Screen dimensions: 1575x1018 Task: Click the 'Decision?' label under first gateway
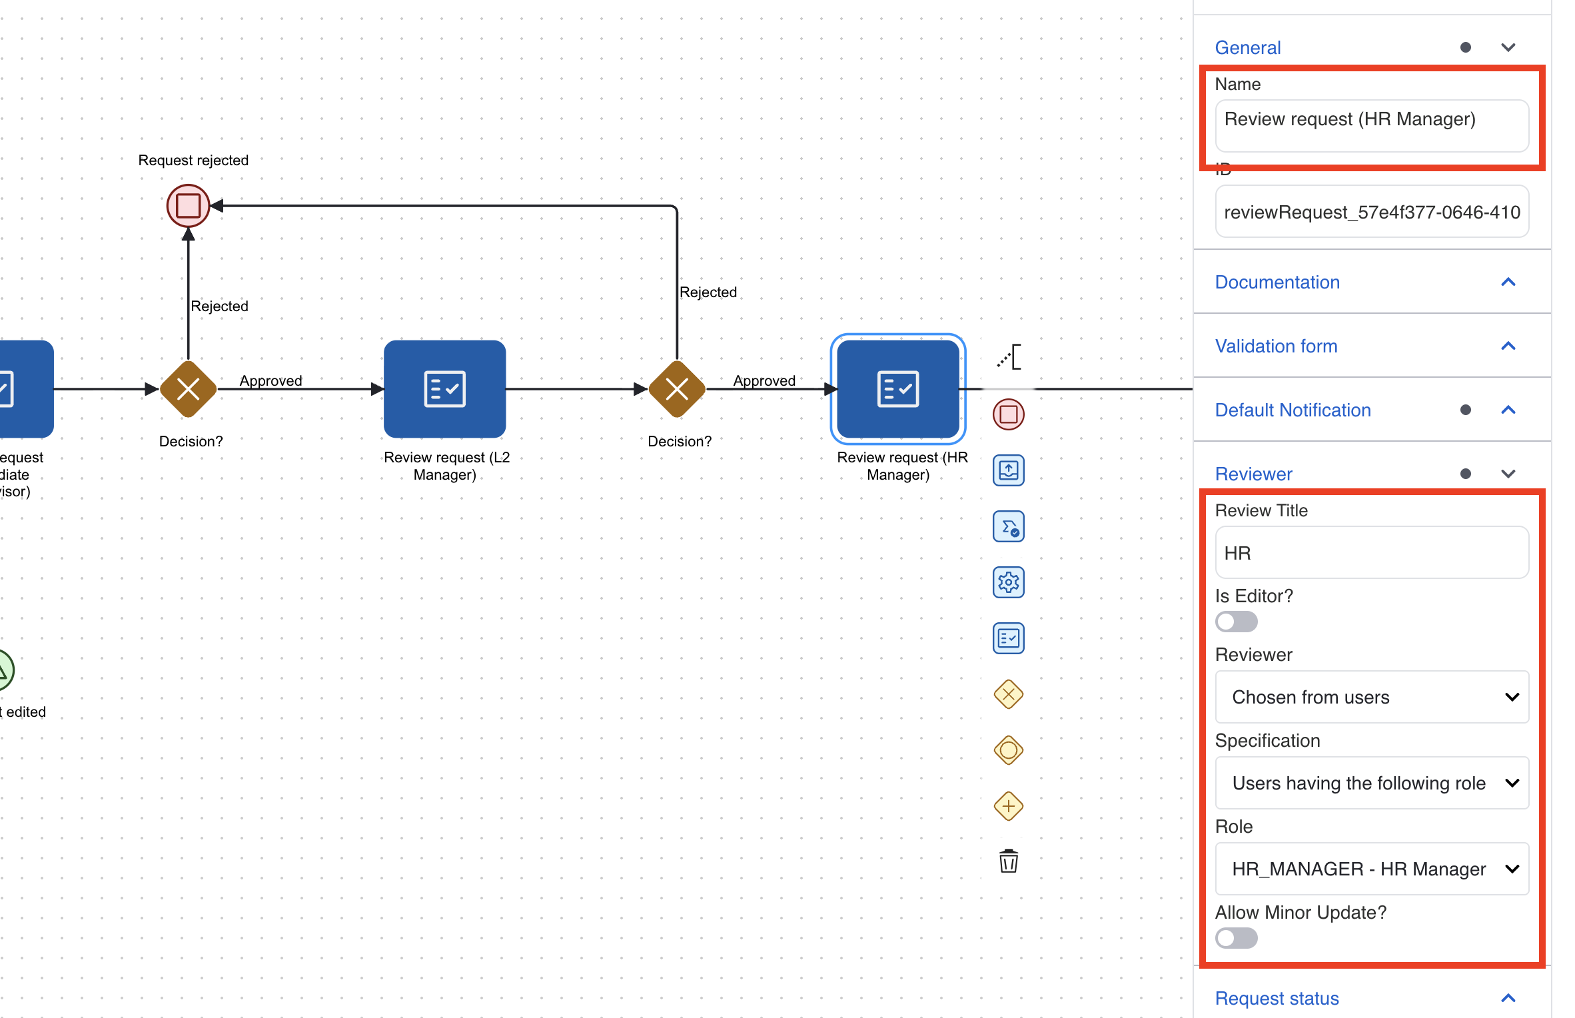click(x=191, y=441)
